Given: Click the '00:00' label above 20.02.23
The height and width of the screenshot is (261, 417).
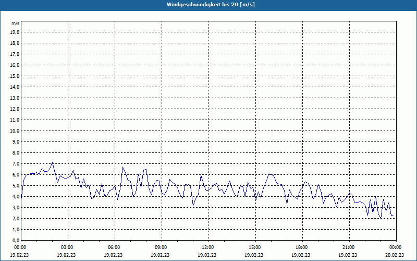Looking at the screenshot, I should (x=396, y=247).
